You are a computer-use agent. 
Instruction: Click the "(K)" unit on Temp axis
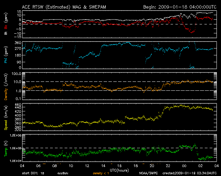(6, 143)
